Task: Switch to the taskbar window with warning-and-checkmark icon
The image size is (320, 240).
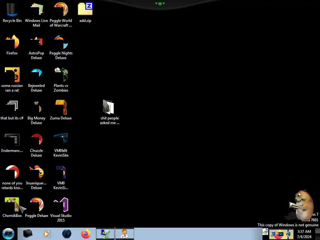Action: 105,234
